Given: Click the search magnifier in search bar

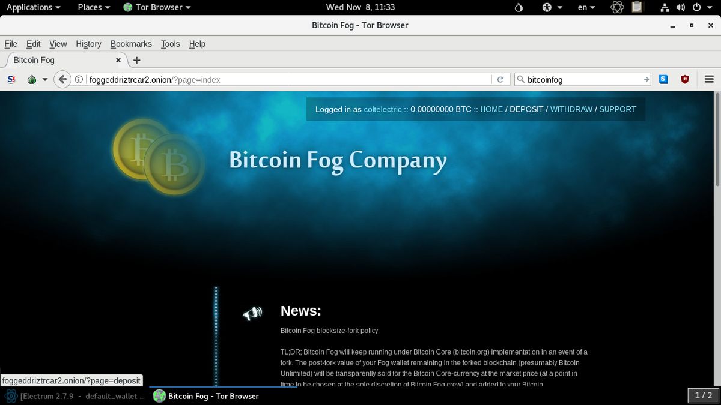Looking at the screenshot, I should point(520,79).
